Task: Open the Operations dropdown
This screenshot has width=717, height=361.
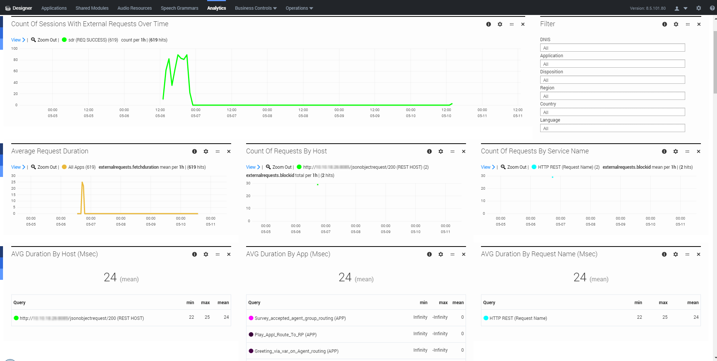Action: click(x=299, y=8)
